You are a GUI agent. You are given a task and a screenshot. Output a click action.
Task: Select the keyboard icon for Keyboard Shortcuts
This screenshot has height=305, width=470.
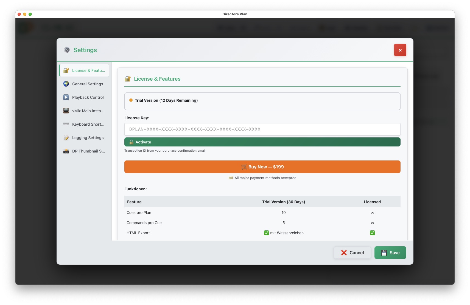coord(66,124)
